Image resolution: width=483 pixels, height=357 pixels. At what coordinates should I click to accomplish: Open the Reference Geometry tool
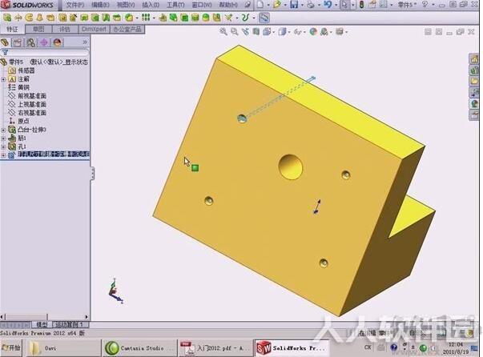(228, 18)
